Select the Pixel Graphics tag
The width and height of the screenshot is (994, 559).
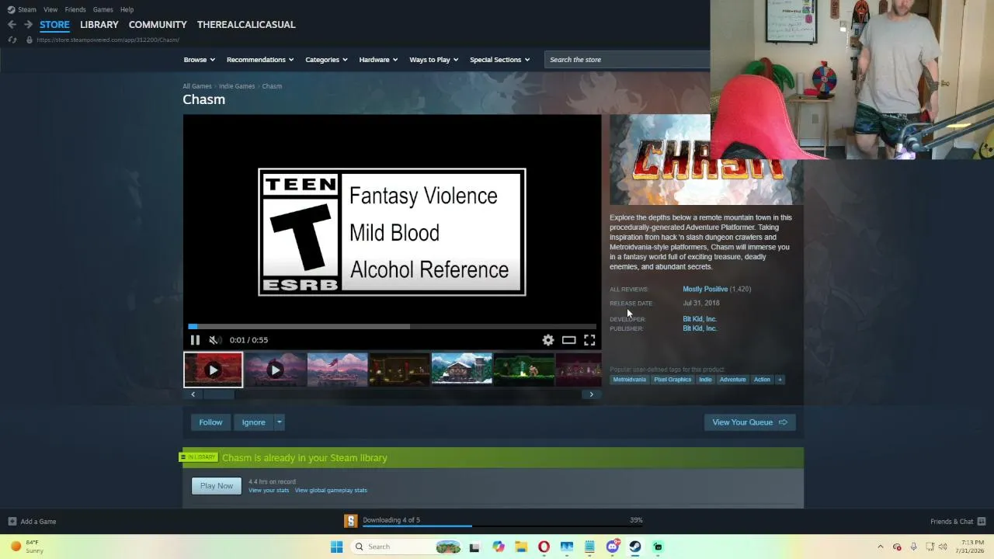point(673,380)
